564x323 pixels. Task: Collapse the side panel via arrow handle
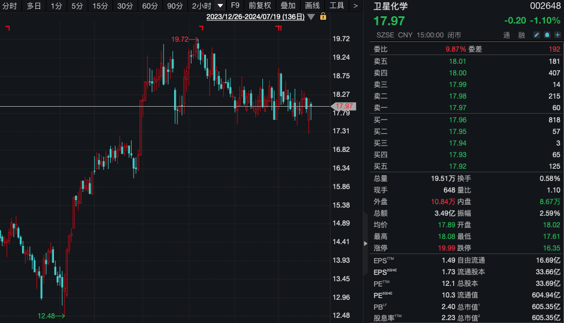[366, 244]
